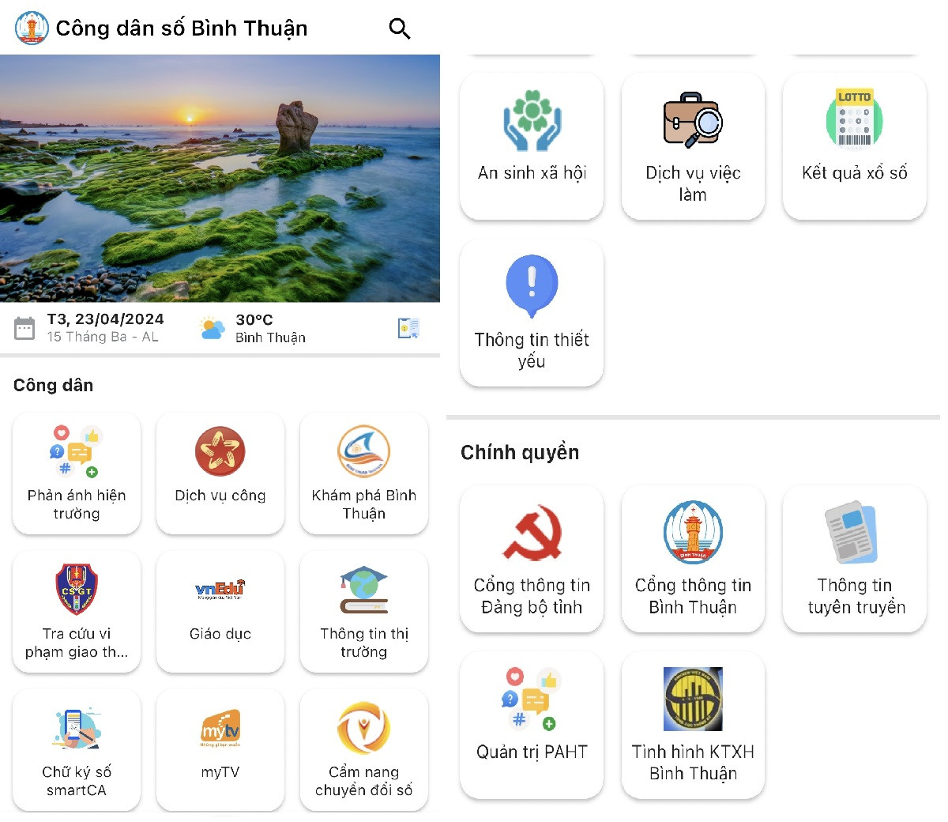The height and width of the screenshot is (822, 948).
Task: Select An sinh xã hội tile
Action: pos(532,146)
